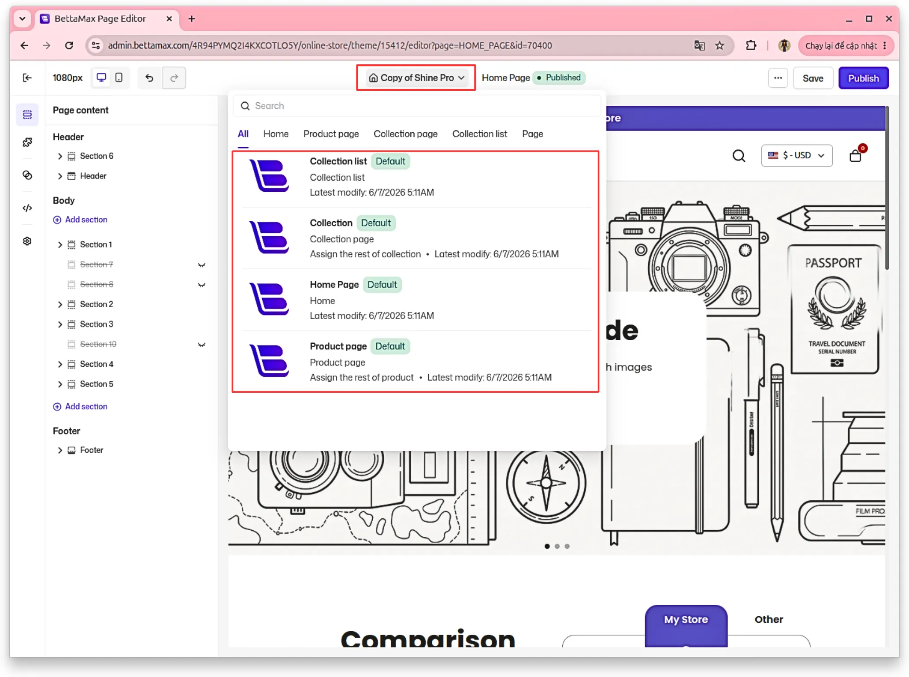Redo the last change
Viewport: 909px width, 677px height.
174,78
